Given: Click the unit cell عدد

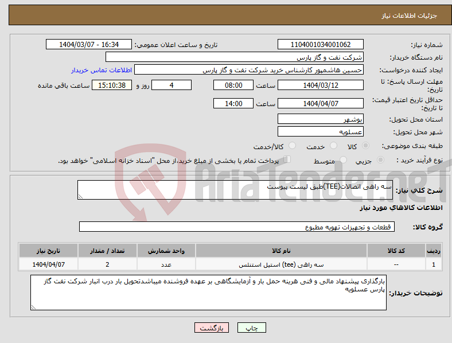Looking at the screenshot, I should (166, 264).
